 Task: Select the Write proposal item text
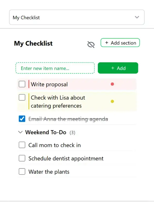pos(49,84)
